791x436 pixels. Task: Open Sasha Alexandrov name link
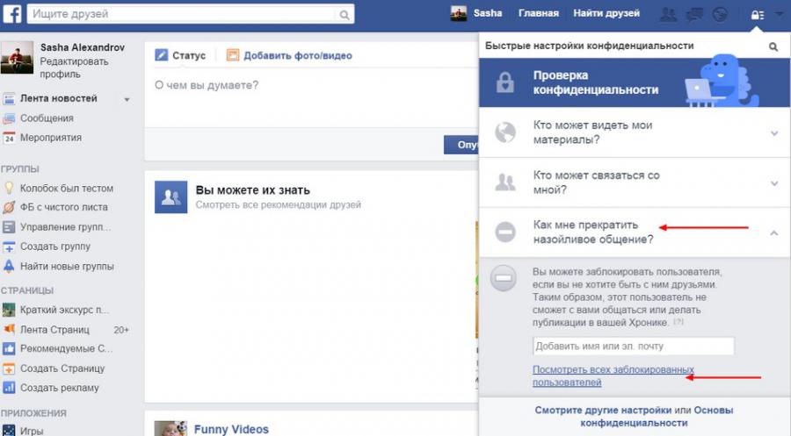point(83,47)
